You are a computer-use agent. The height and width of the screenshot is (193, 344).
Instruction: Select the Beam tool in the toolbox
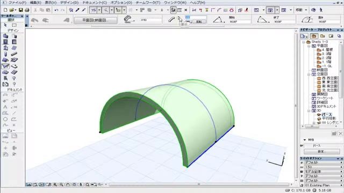point(14,54)
